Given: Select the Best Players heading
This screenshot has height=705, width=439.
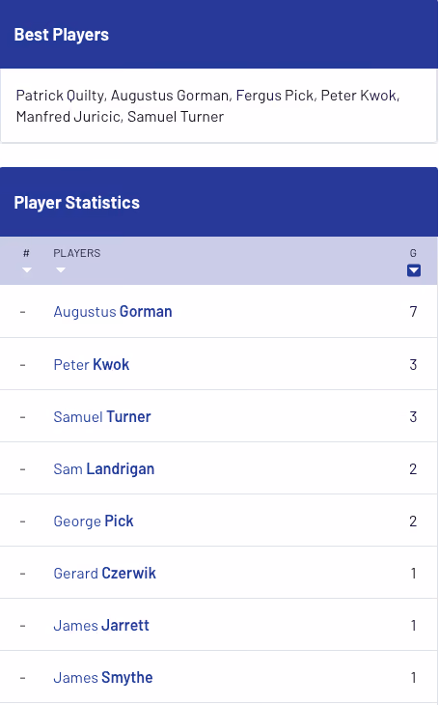Looking at the screenshot, I should 62,35.
